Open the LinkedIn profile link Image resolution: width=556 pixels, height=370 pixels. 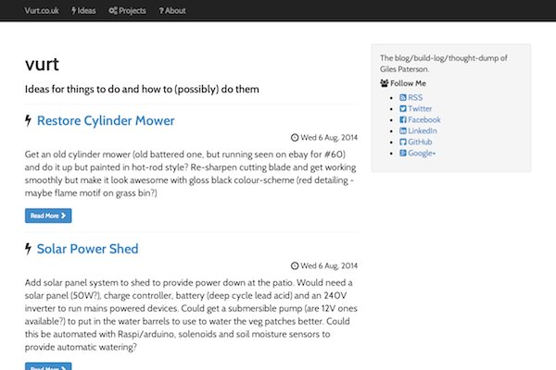pos(423,130)
